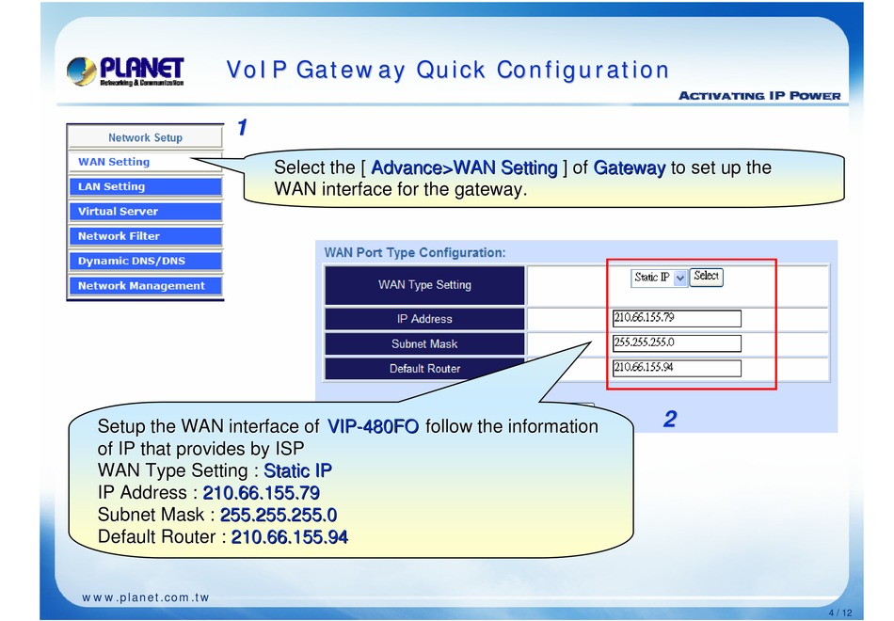The width and height of the screenshot is (894, 621).
Task: Open the Virtual Server menu item
Action: pos(145,212)
